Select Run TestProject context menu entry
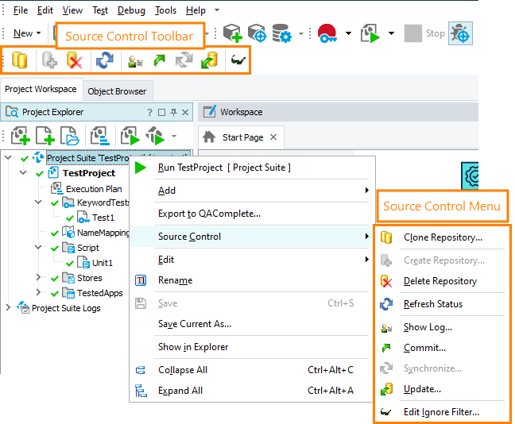 pos(224,168)
